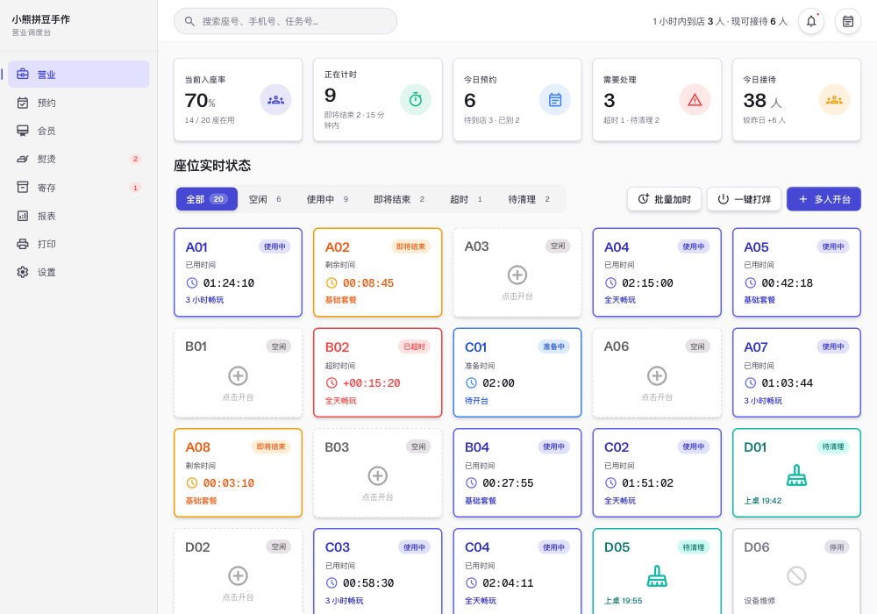Screen dimensions: 877x614
Task: Open 寄存 in the sidebar
Action: click(78, 188)
